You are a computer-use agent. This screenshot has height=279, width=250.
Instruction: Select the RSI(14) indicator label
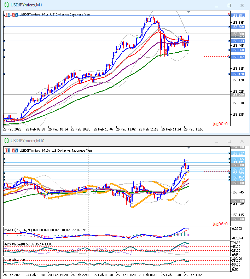pos(10,260)
